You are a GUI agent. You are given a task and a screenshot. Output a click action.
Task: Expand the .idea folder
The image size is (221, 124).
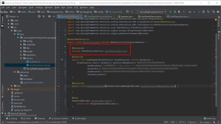[8, 20]
